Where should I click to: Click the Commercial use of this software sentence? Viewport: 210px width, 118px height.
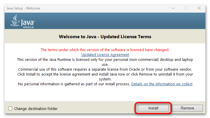105,69
